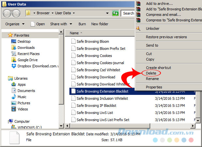
Task: Click the Desktop icon in Favorites
Action: point(14,41)
